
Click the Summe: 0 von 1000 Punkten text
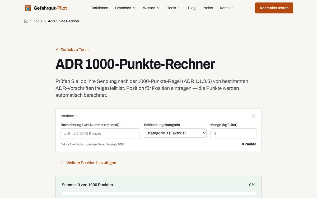coord(87,185)
